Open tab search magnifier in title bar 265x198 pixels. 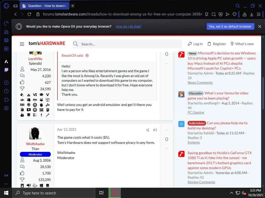pos(238,6)
